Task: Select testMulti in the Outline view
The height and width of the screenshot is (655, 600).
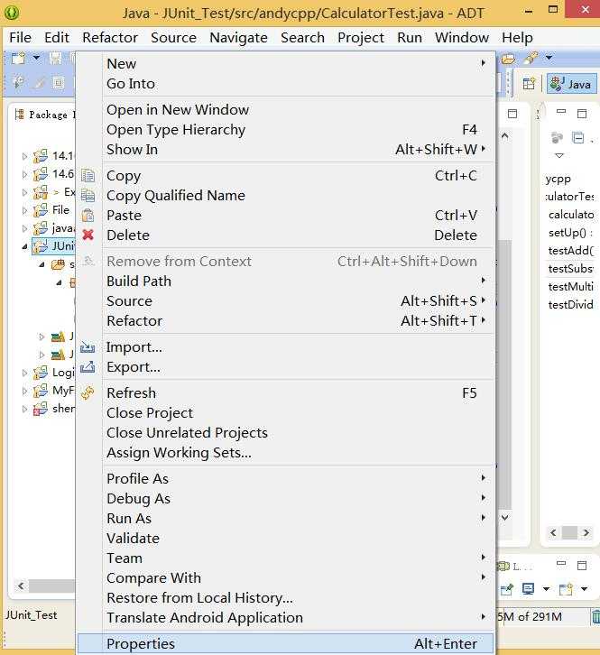Action: pos(571,287)
